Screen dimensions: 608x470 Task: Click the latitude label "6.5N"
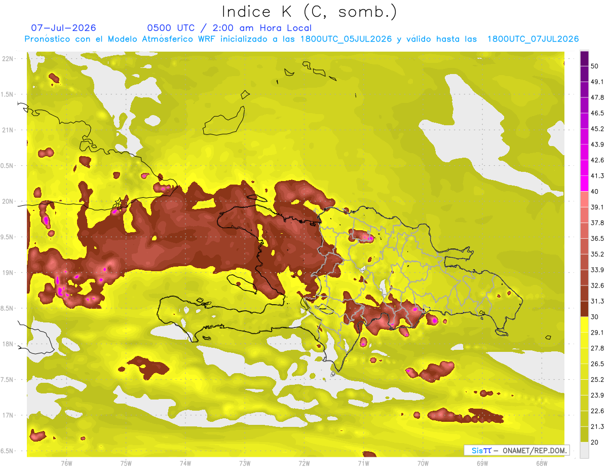[x=8, y=451]
